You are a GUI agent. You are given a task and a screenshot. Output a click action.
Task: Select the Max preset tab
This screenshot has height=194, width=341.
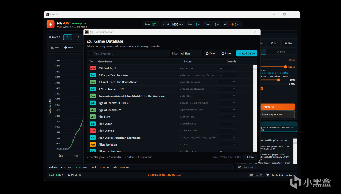288,43
